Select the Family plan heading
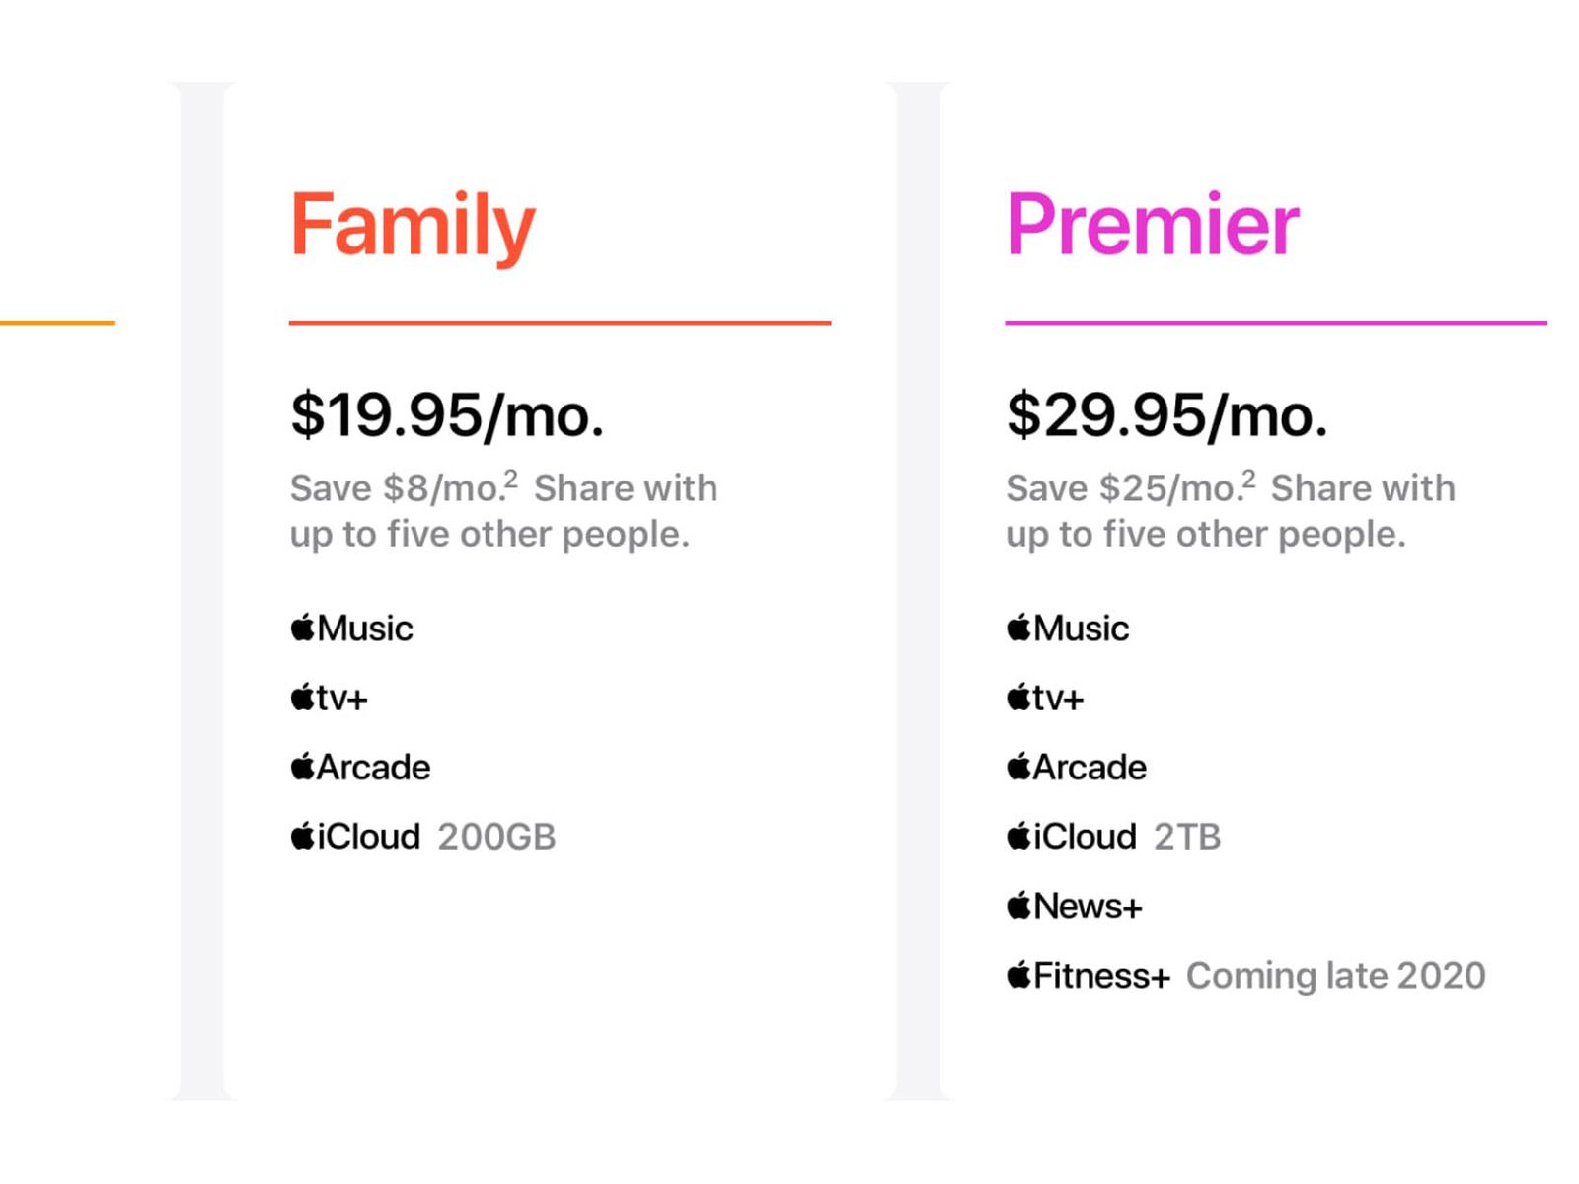The image size is (1579, 1184). (413, 225)
